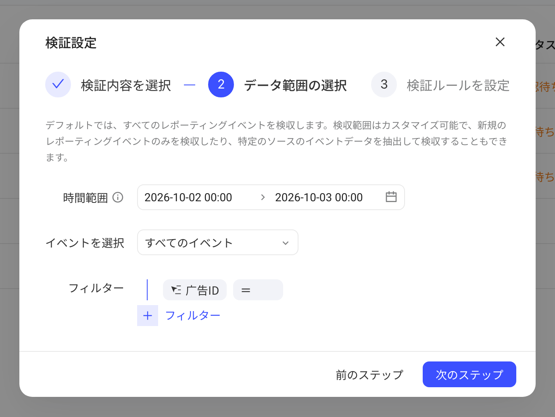Show info tooltip next to 時間範囲
555x417 pixels.
tap(118, 197)
